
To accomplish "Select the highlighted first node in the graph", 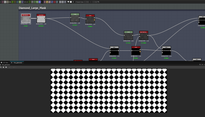I will coord(26,19).
